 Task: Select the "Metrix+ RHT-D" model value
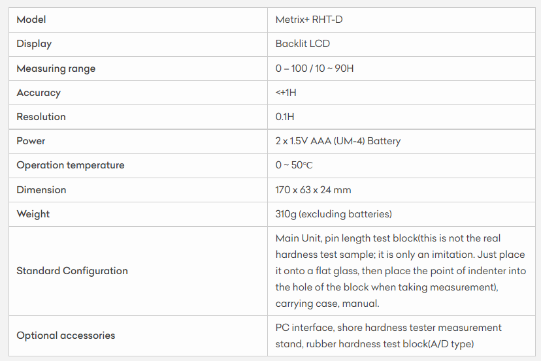pyautogui.click(x=309, y=20)
